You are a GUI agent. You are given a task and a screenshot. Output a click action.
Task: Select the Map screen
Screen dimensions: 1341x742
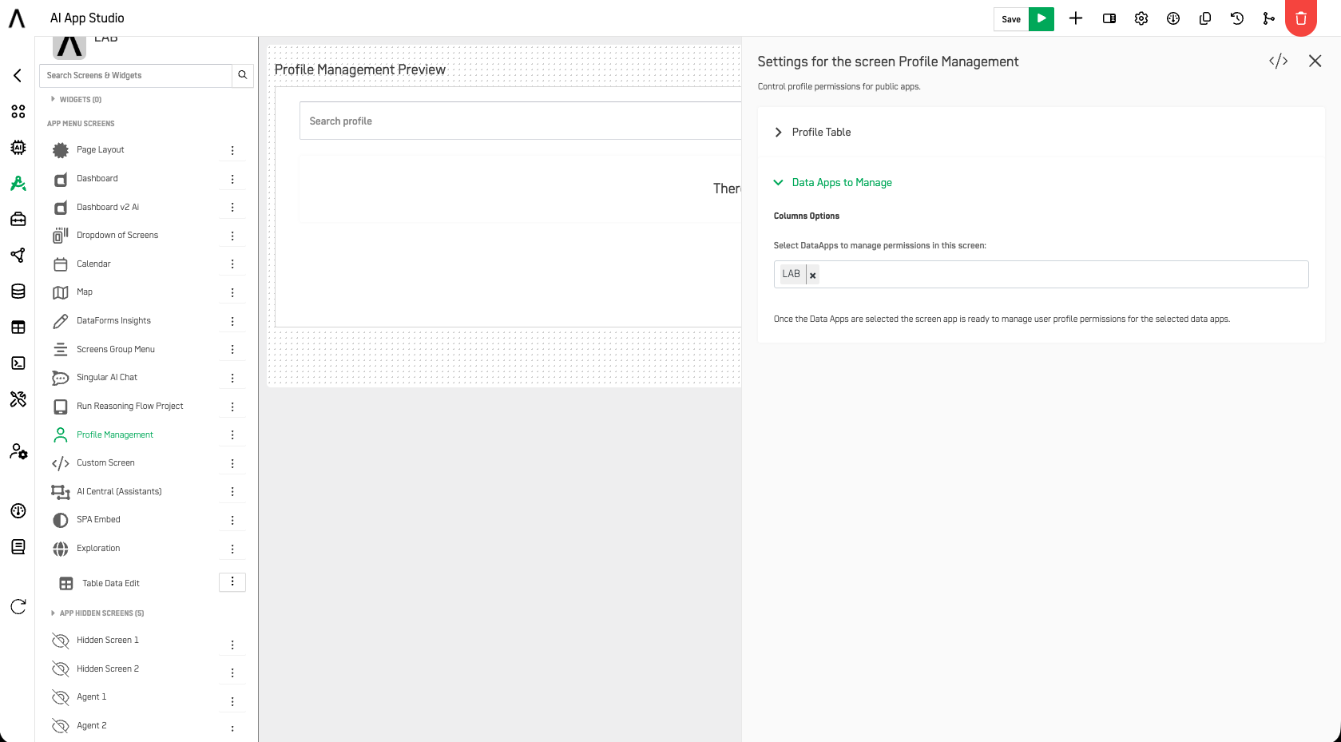[x=85, y=292]
